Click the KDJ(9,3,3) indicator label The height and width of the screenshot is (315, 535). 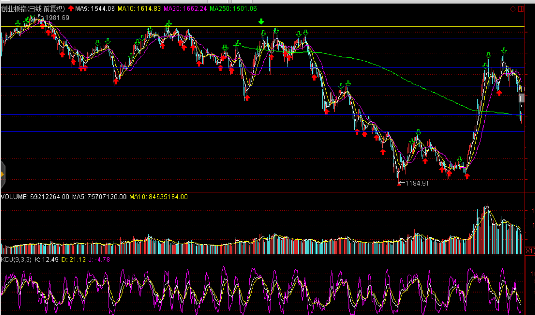coord(16,260)
